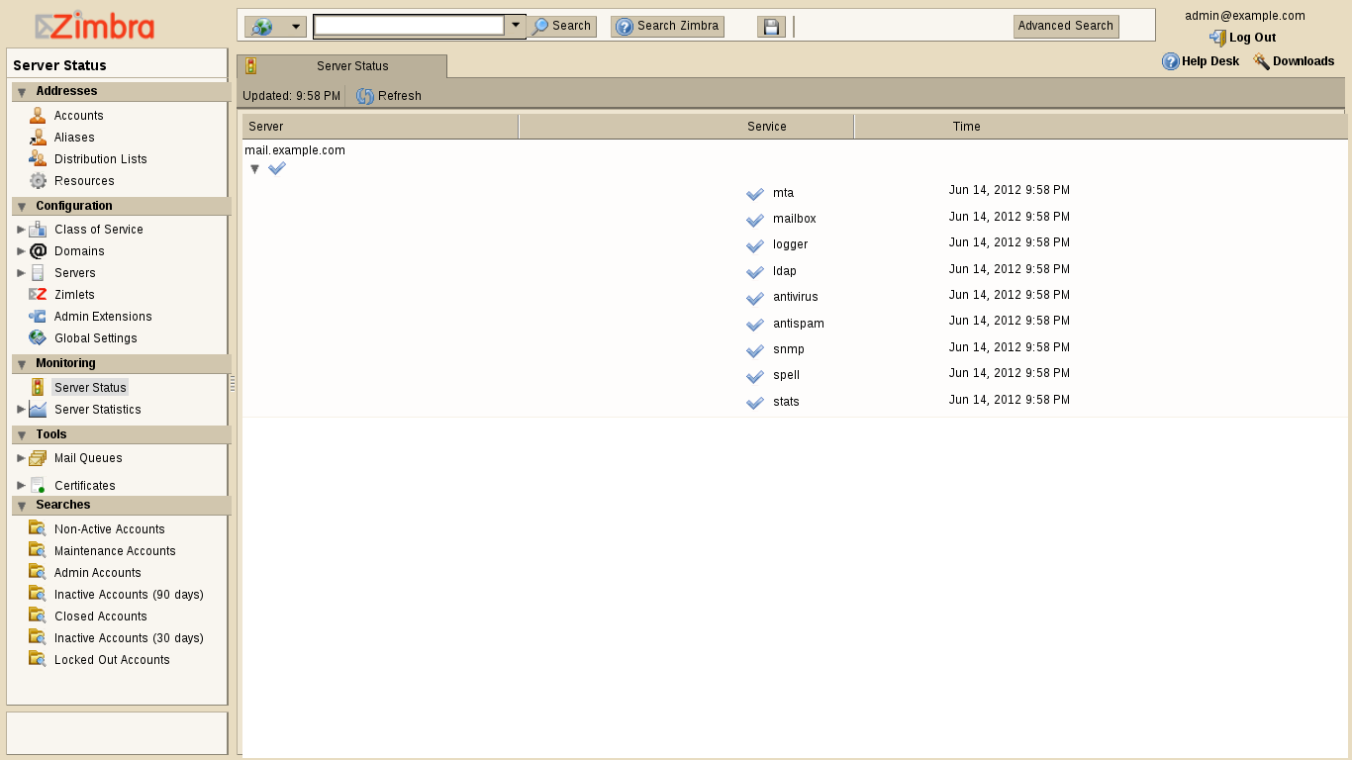This screenshot has width=1352, height=760.
Task: Click the Refresh arrows icon
Action: pyautogui.click(x=365, y=96)
